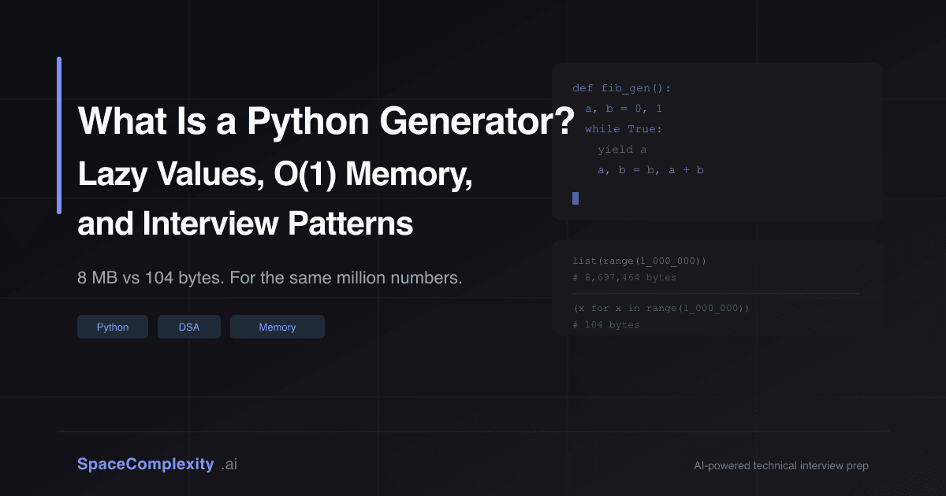Image resolution: width=946 pixels, height=496 pixels.
Task: Click the title line "Lazy Values, O(1) Memory,"
Action: [x=275, y=173]
